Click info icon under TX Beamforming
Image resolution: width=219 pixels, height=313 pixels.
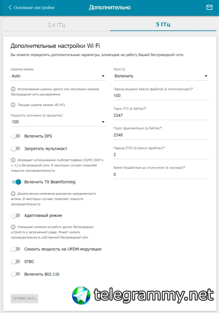point(13,193)
